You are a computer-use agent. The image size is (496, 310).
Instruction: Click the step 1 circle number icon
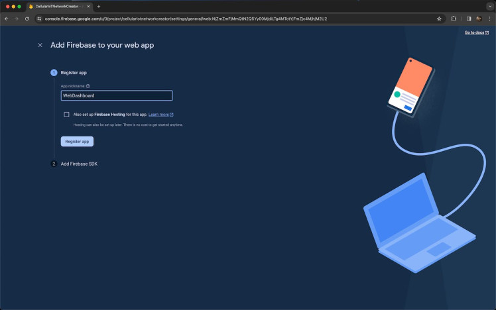coord(54,73)
